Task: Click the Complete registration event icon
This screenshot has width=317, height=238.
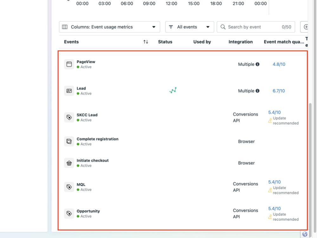Action: pos(69,141)
